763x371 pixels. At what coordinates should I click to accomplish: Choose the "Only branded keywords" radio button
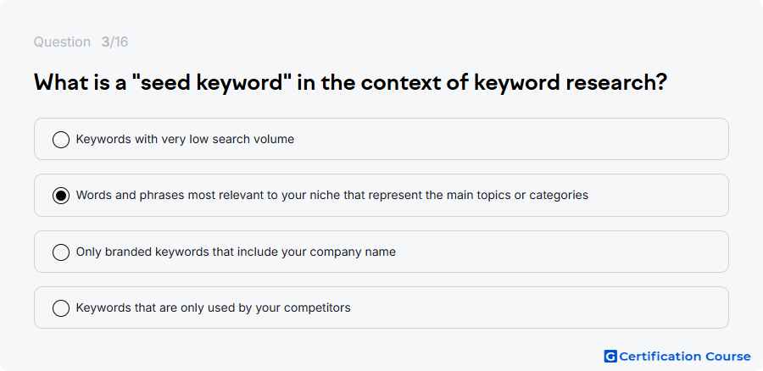(x=61, y=252)
